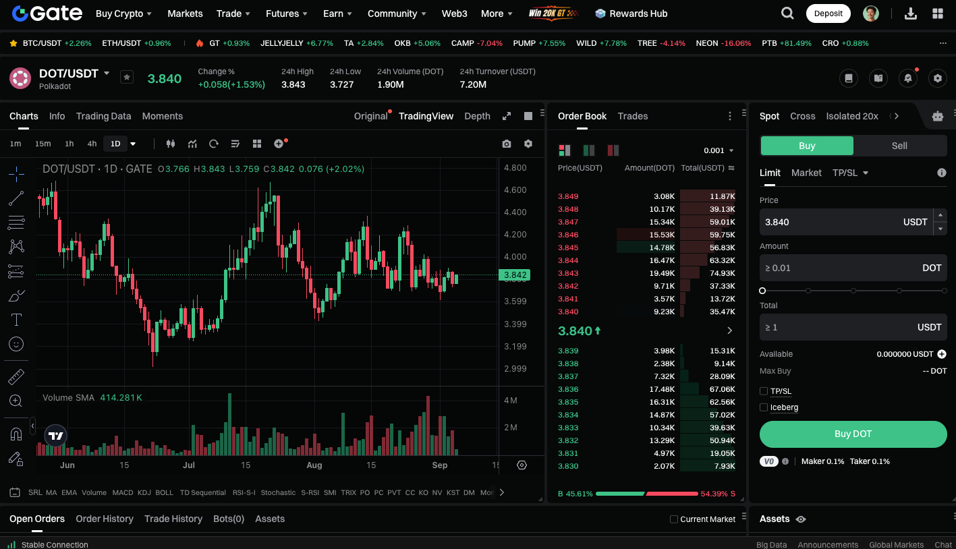Open the Depth chart view
The image size is (956, 549).
(477, 116)
